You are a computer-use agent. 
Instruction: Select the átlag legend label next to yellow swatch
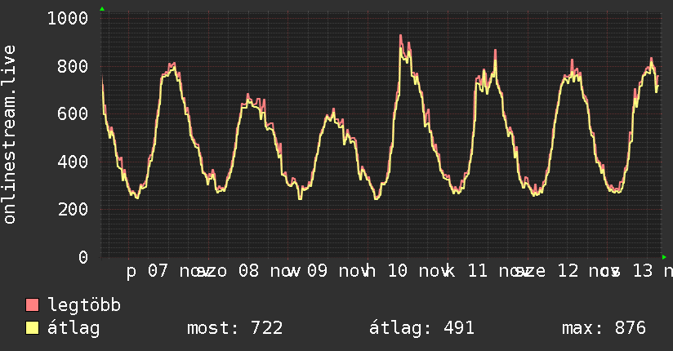tap(74, 328)
